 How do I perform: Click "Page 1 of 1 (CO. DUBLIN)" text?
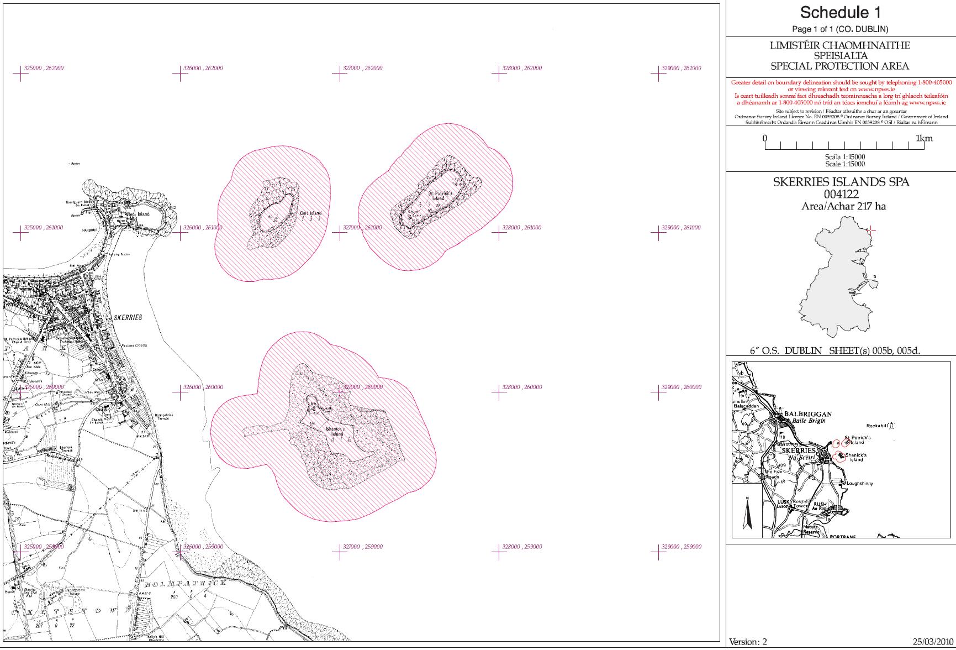coord(840,29)
